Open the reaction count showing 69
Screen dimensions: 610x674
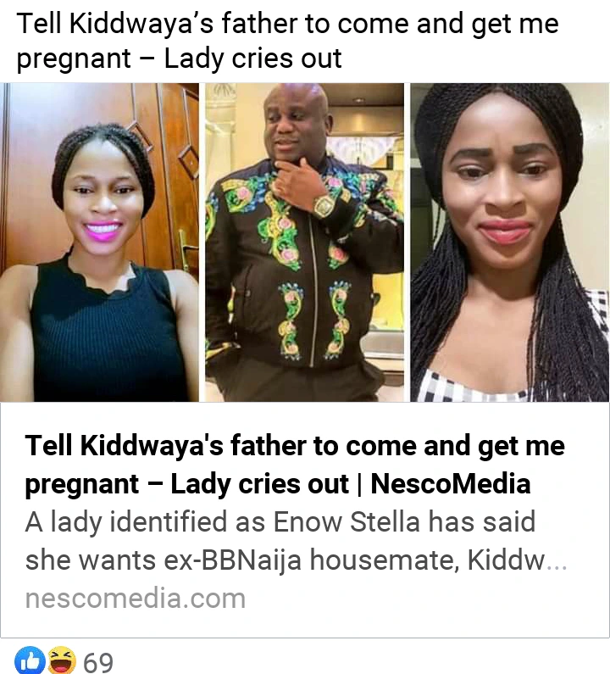pyautogui.click(x=98, y=662)
